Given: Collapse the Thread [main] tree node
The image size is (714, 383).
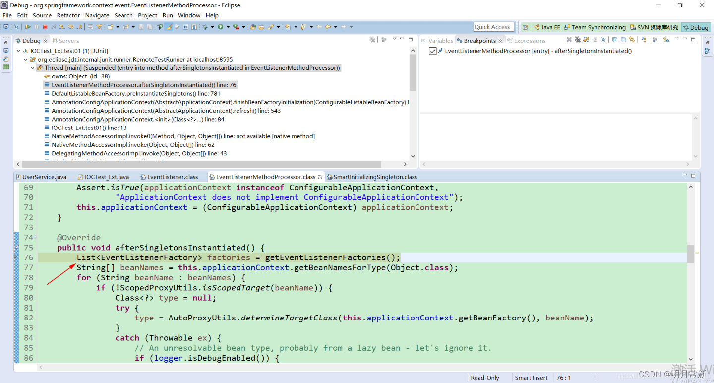Looking at the screenshot, I should pyautogui.click(x=33, y=68).
